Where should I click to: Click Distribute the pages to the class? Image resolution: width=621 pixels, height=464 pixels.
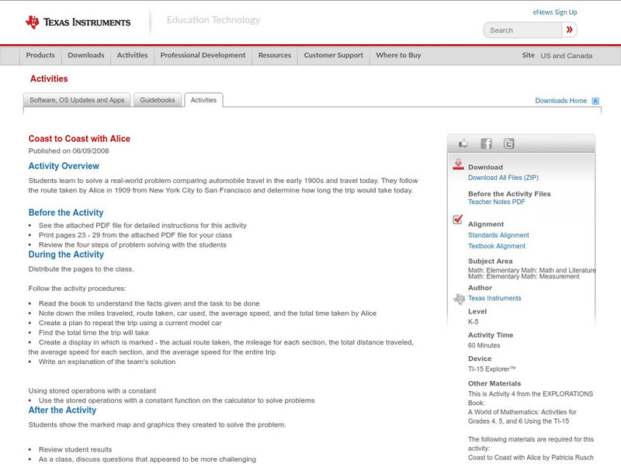[x=82, y=269]
